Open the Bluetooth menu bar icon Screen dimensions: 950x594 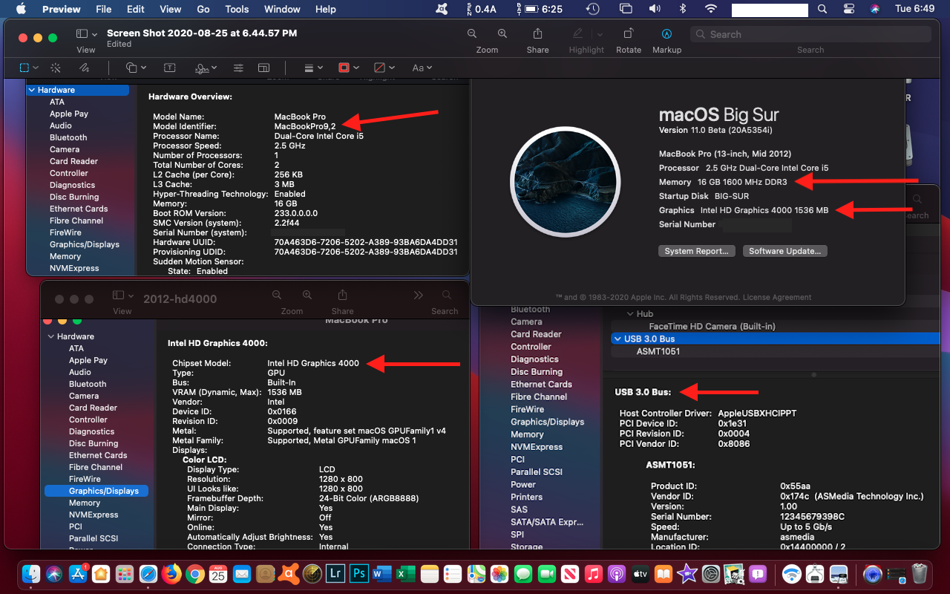coord(684,9)
